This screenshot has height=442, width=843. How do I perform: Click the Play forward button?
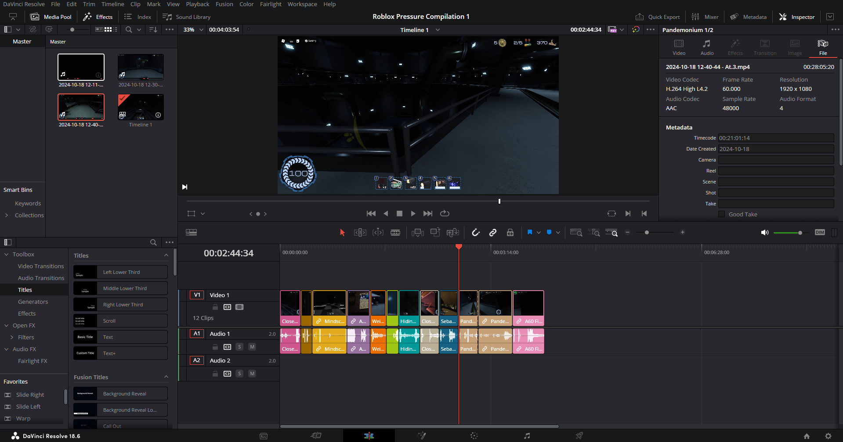[413, 214]
